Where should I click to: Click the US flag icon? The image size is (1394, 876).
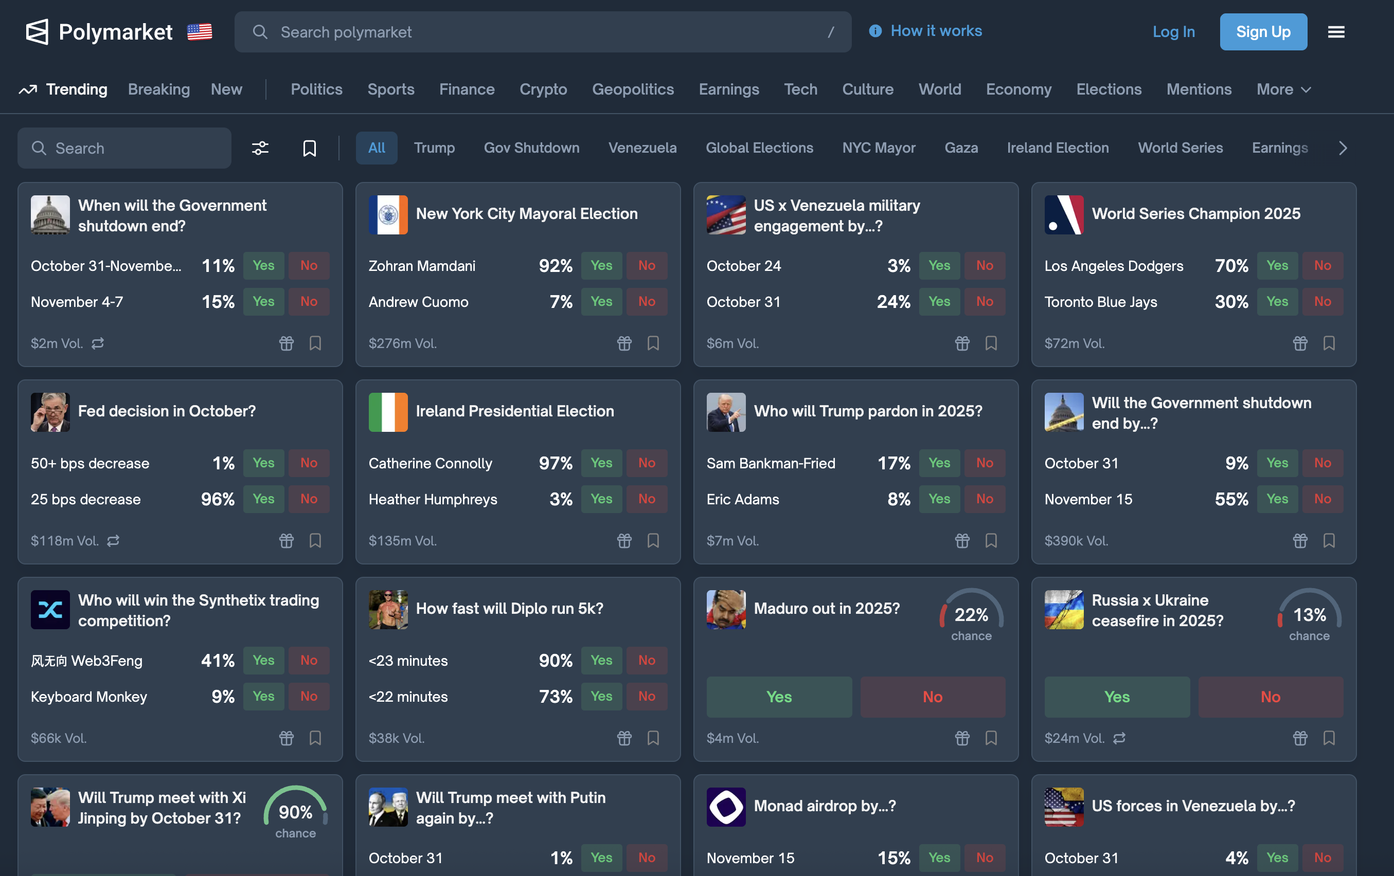(x=200, y=32)
